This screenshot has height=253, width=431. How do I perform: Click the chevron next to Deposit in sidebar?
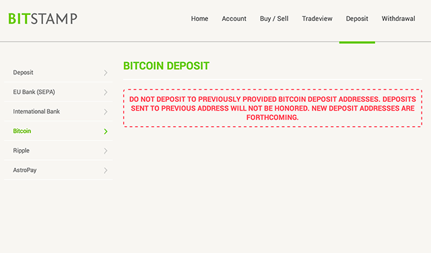[x=106, y=73]
